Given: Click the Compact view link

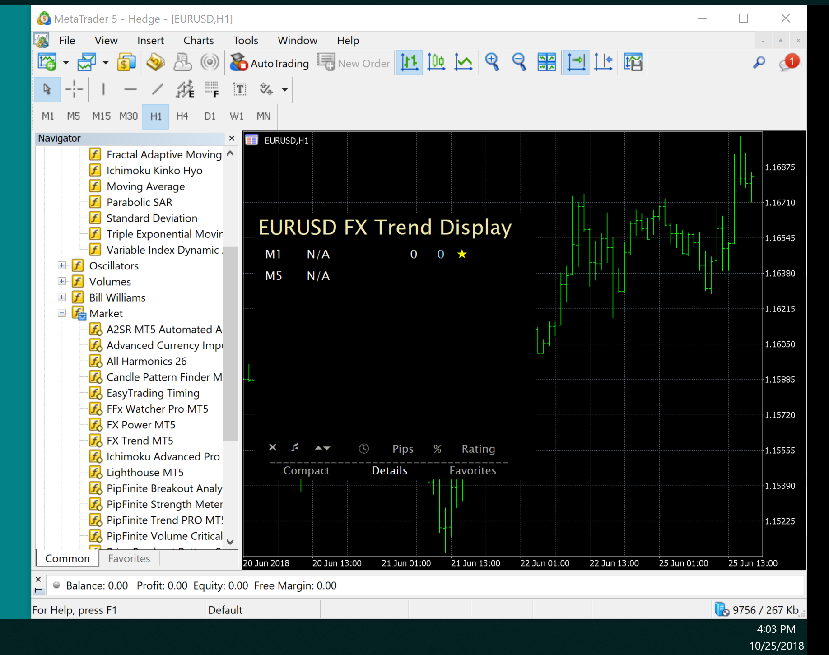Looking at the screenshot, I should 306,470.
